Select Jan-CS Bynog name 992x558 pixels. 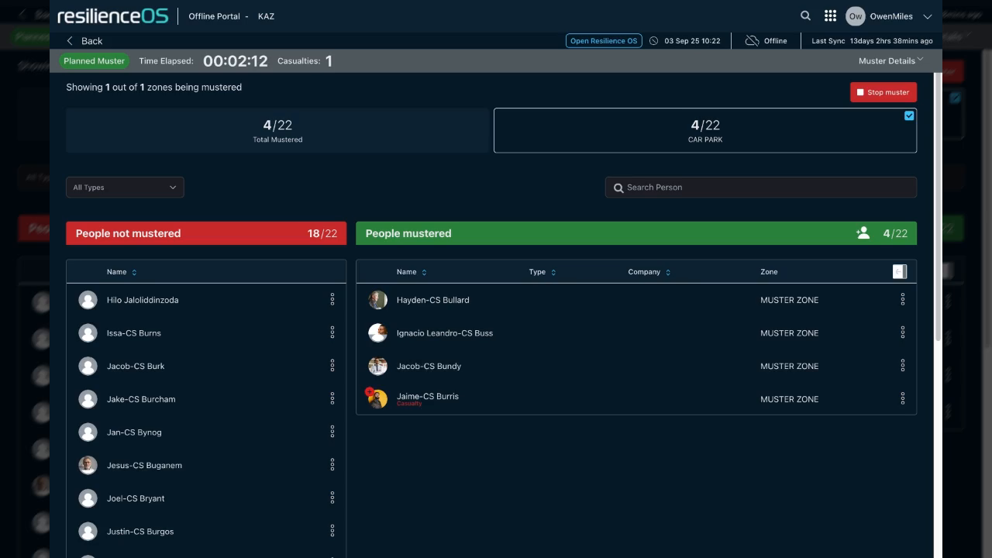pyautogui.click(x=134, y=432)
